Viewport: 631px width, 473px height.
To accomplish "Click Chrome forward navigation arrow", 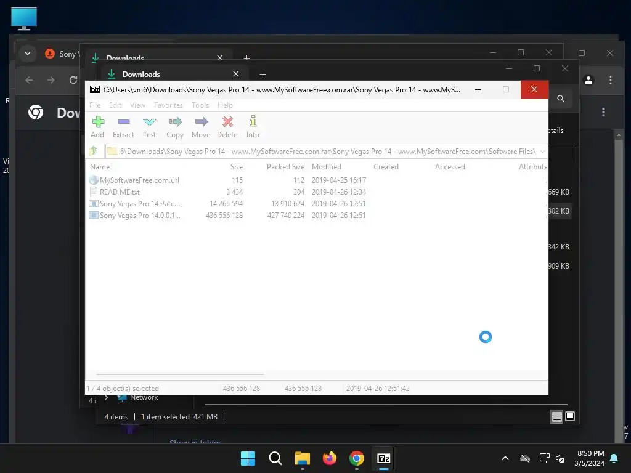I will 51,80.
